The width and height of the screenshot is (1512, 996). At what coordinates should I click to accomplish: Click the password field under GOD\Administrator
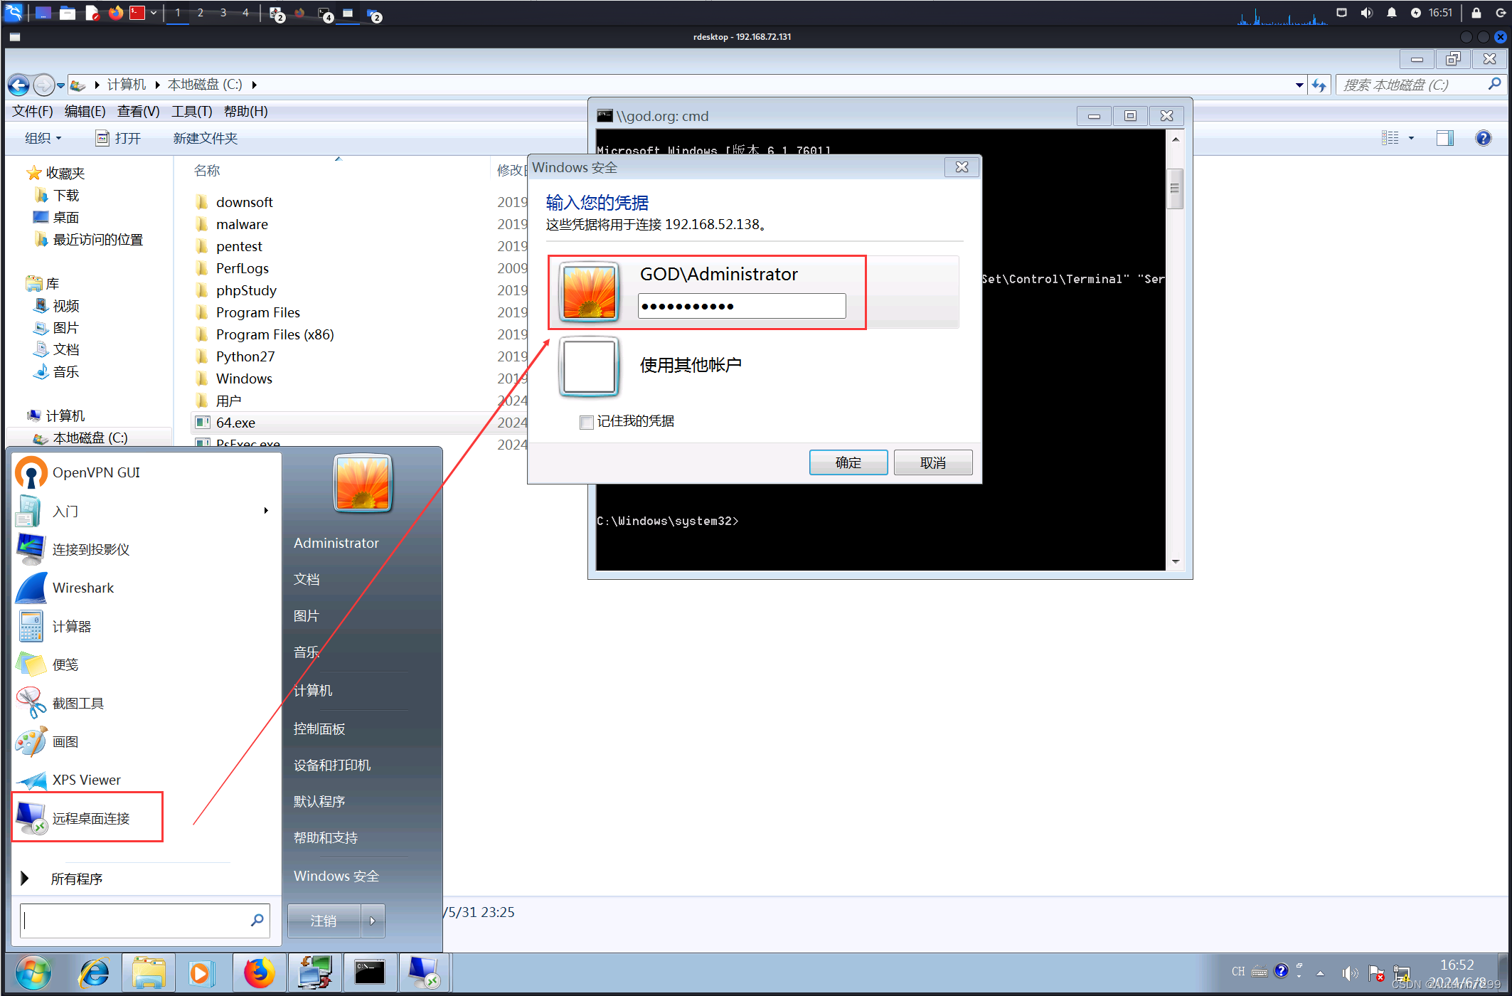741,307
